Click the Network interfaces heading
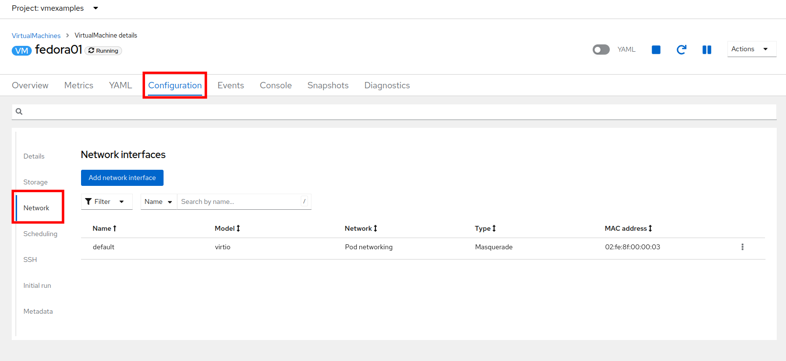The height and width of the screenshot is (361, 786). tap(123, 155)
